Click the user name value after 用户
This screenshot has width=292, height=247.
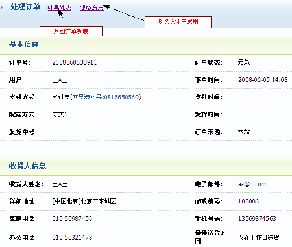click(60, 80)
